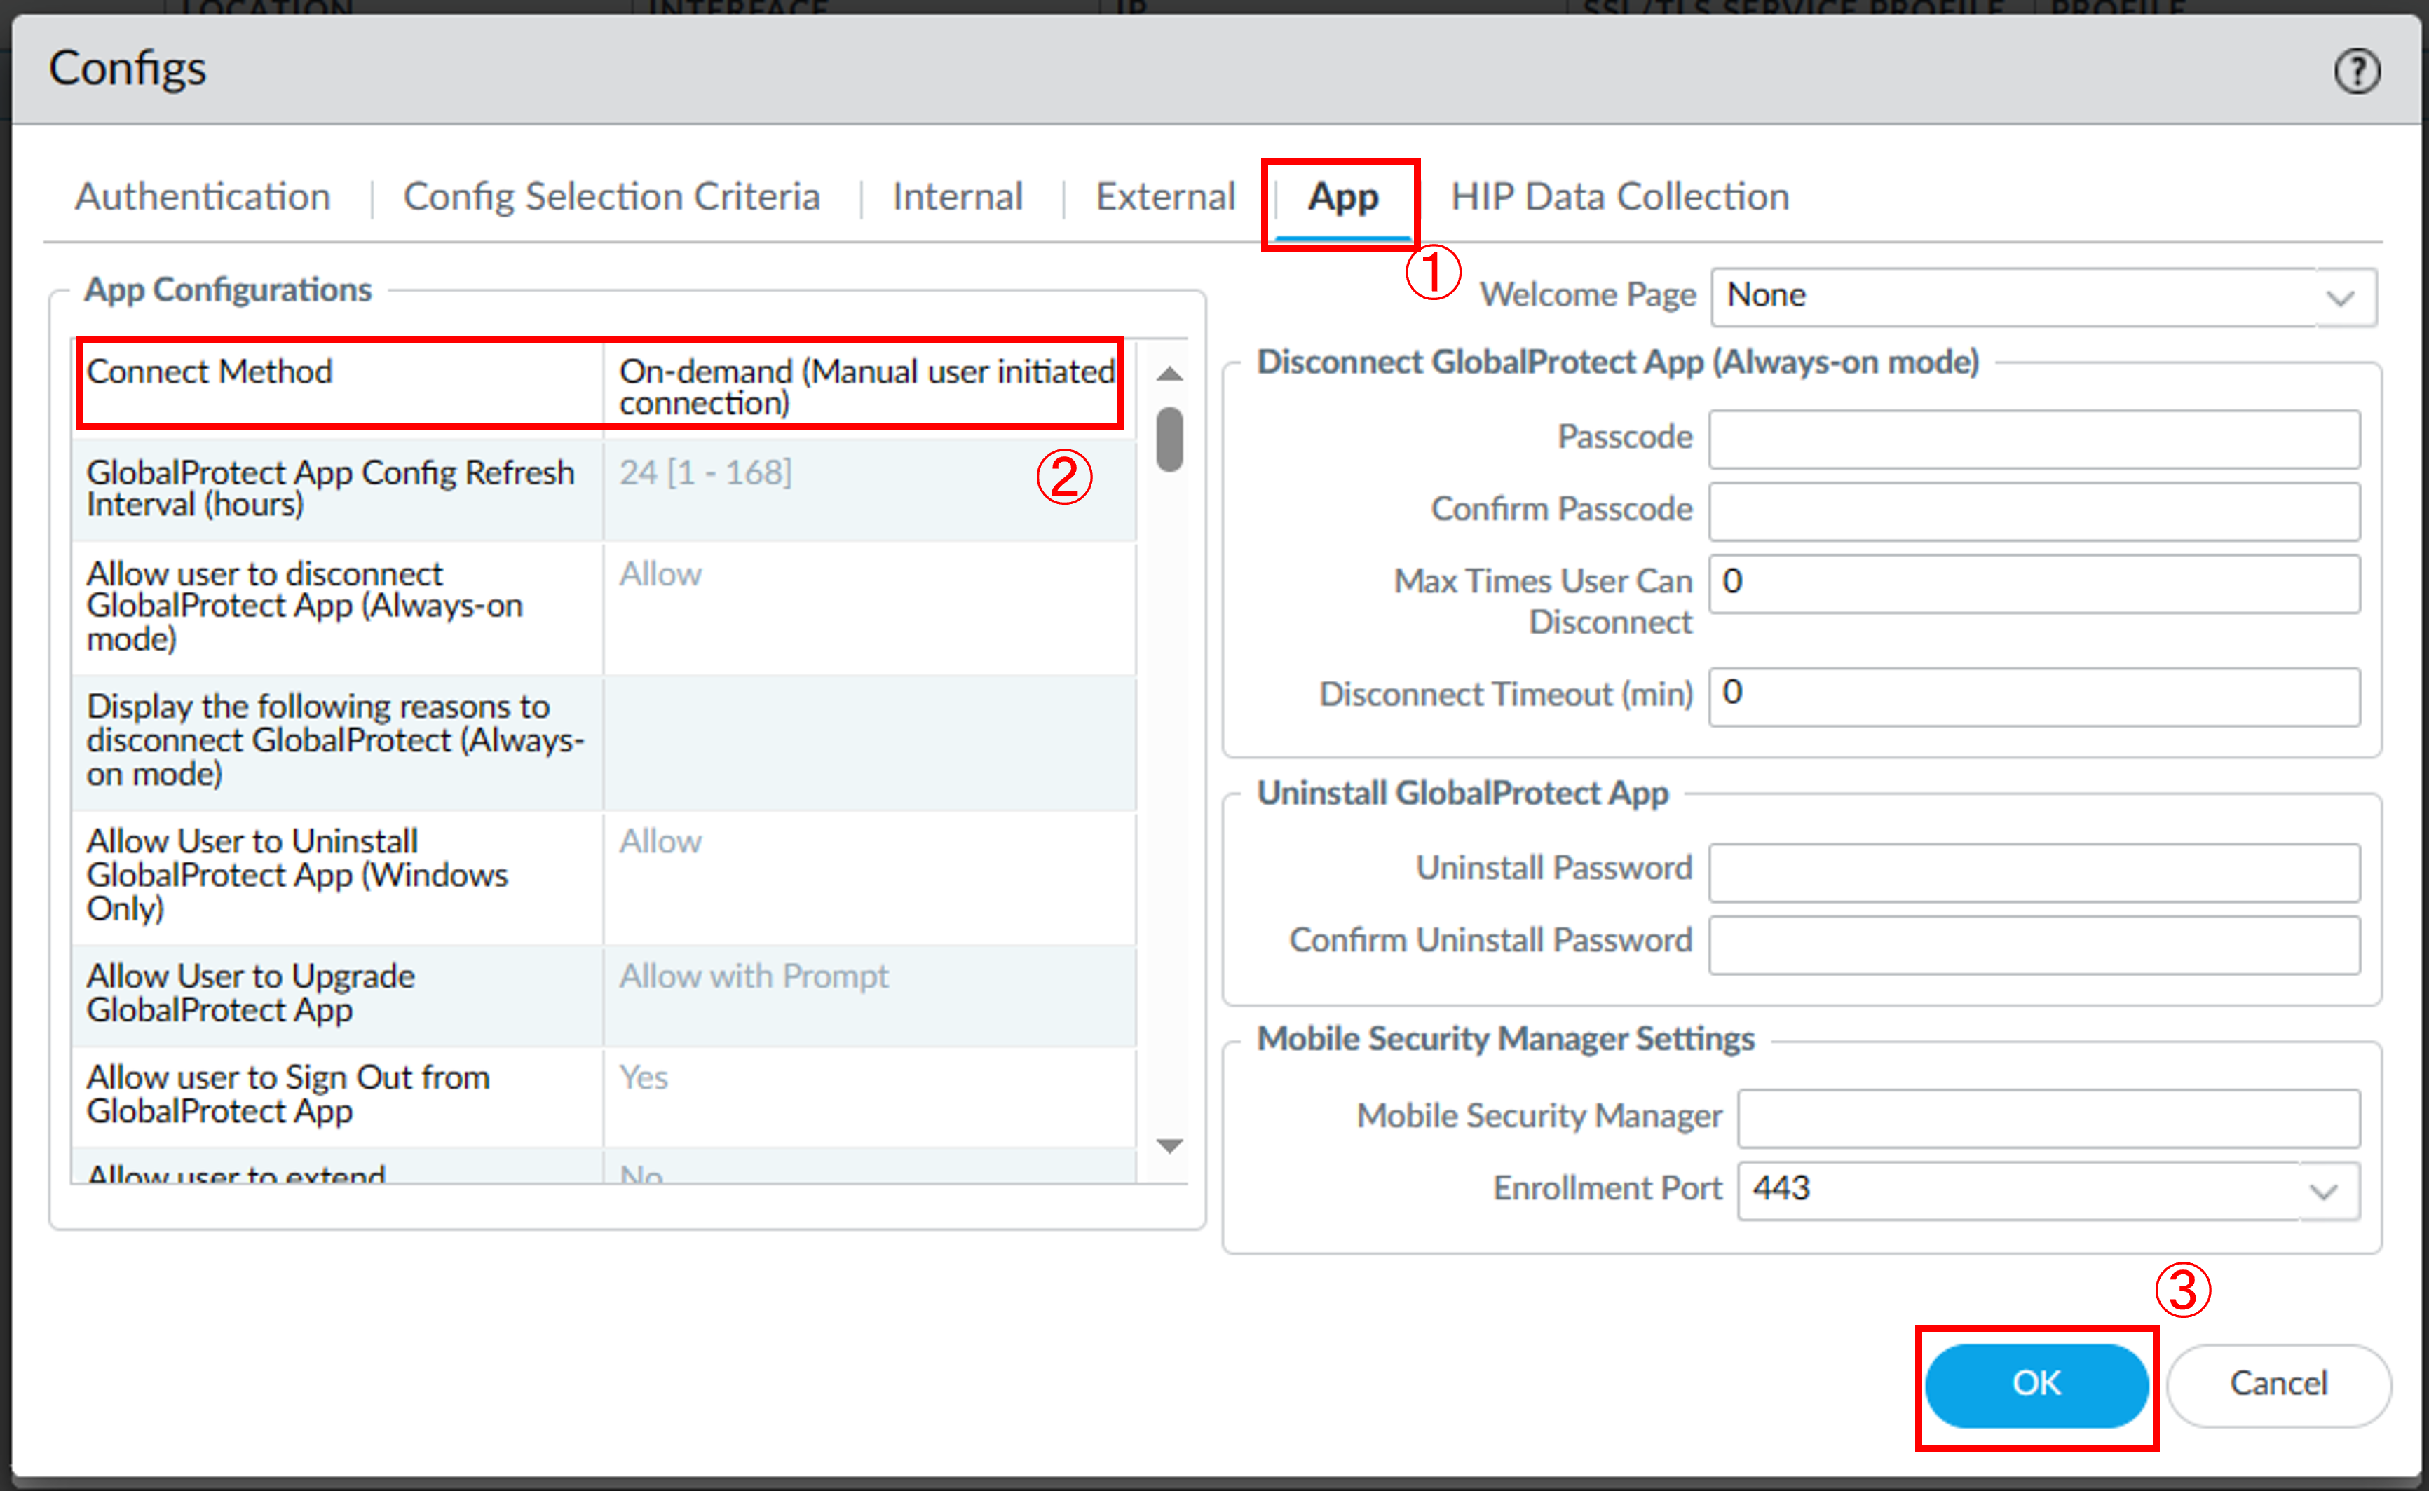Click scroll up arrow in App Configurations
Image resolution: width=2429 pixels, height=1491 pixels.
point(1169,374)
